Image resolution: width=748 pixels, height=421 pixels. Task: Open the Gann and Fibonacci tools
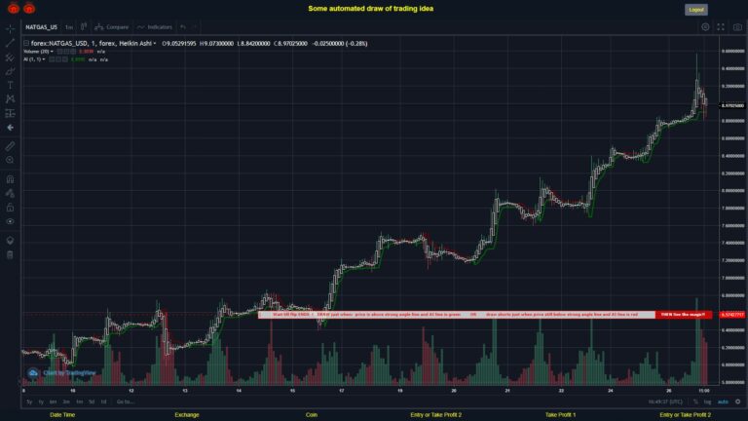(x=10, y=57)
